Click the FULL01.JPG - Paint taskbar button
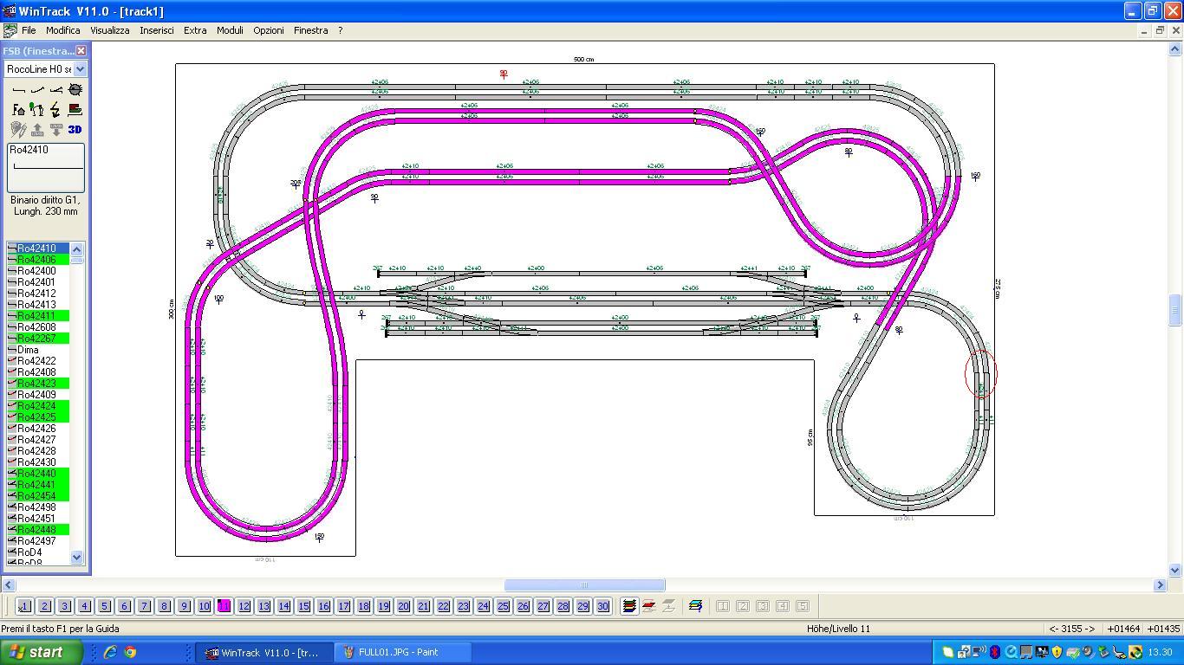Image resolution: width=1184 pixels, height=665 pixels. (400, 652)
